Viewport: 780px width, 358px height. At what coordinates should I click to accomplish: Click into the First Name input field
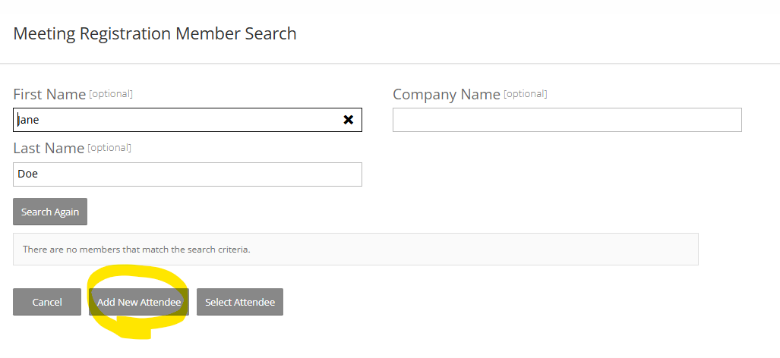182,120
